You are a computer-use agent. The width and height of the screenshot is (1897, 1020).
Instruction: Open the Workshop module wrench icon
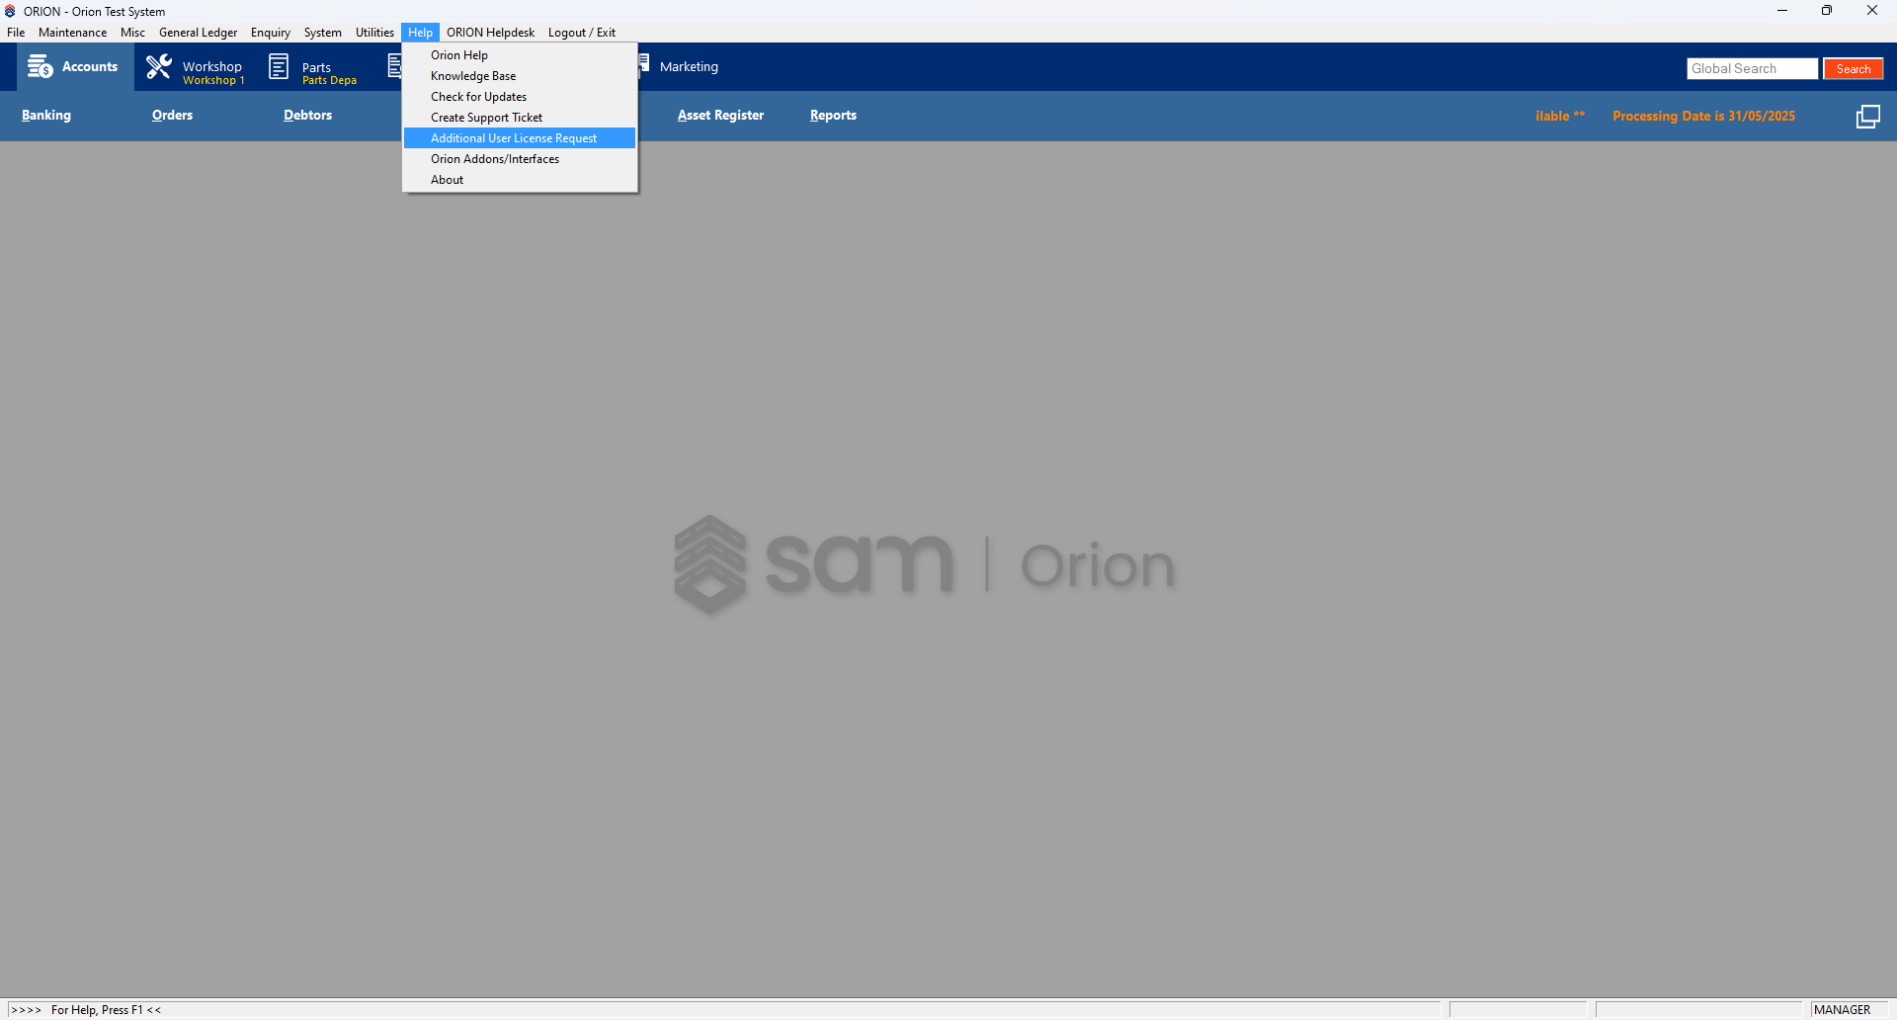[x=159, y=66]
